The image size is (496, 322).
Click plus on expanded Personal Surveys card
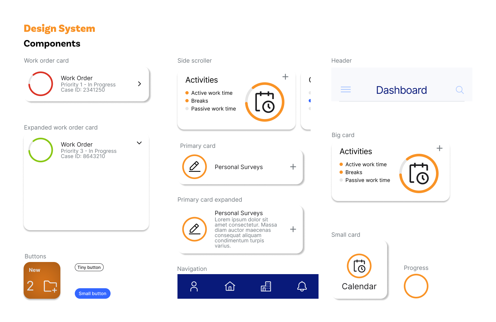293,229
